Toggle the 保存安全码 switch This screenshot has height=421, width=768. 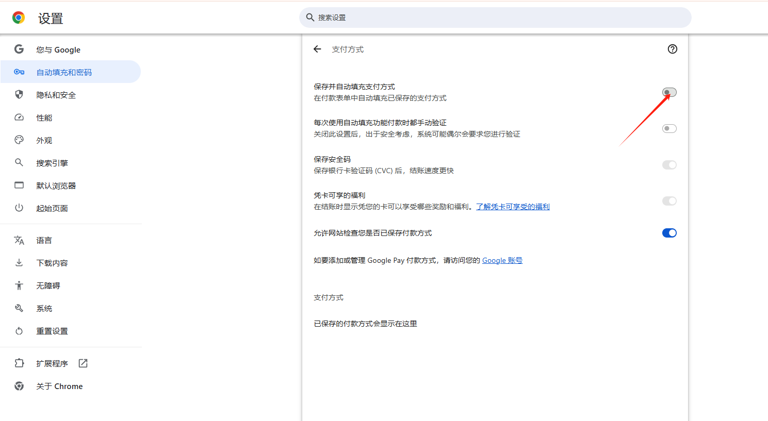pyautogui.click(x=669, y=165)
